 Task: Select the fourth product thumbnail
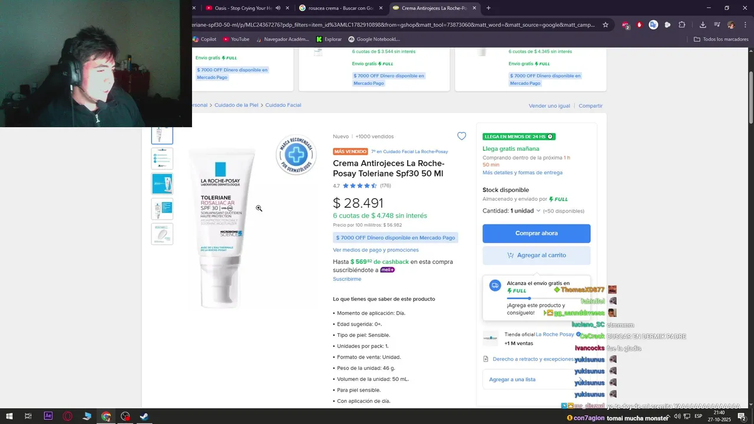tap(162, 209)
